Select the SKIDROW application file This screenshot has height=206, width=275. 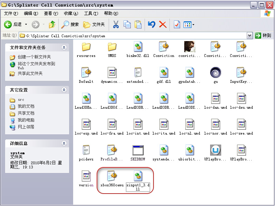138,150
